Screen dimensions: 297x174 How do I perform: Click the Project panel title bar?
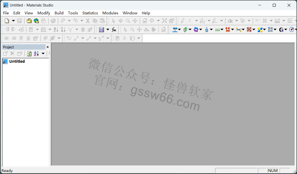coord(24,47)
